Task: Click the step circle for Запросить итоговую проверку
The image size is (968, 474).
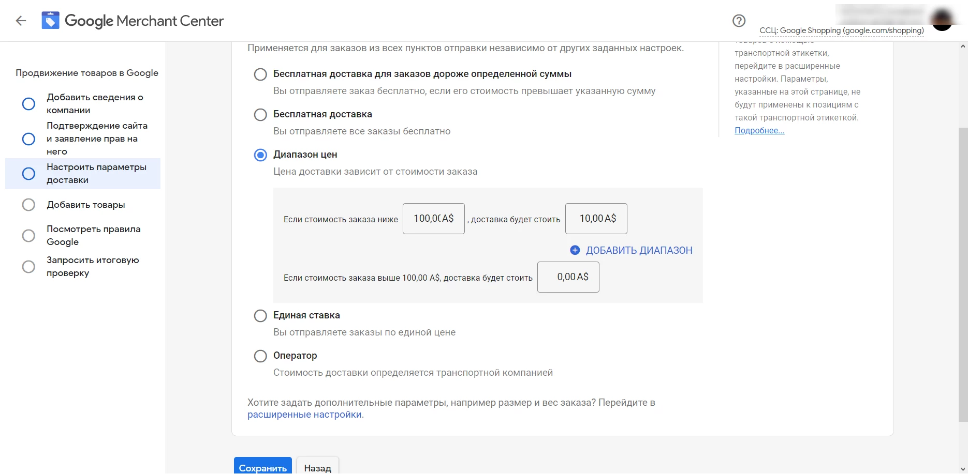Action: [x=28, y=267]
